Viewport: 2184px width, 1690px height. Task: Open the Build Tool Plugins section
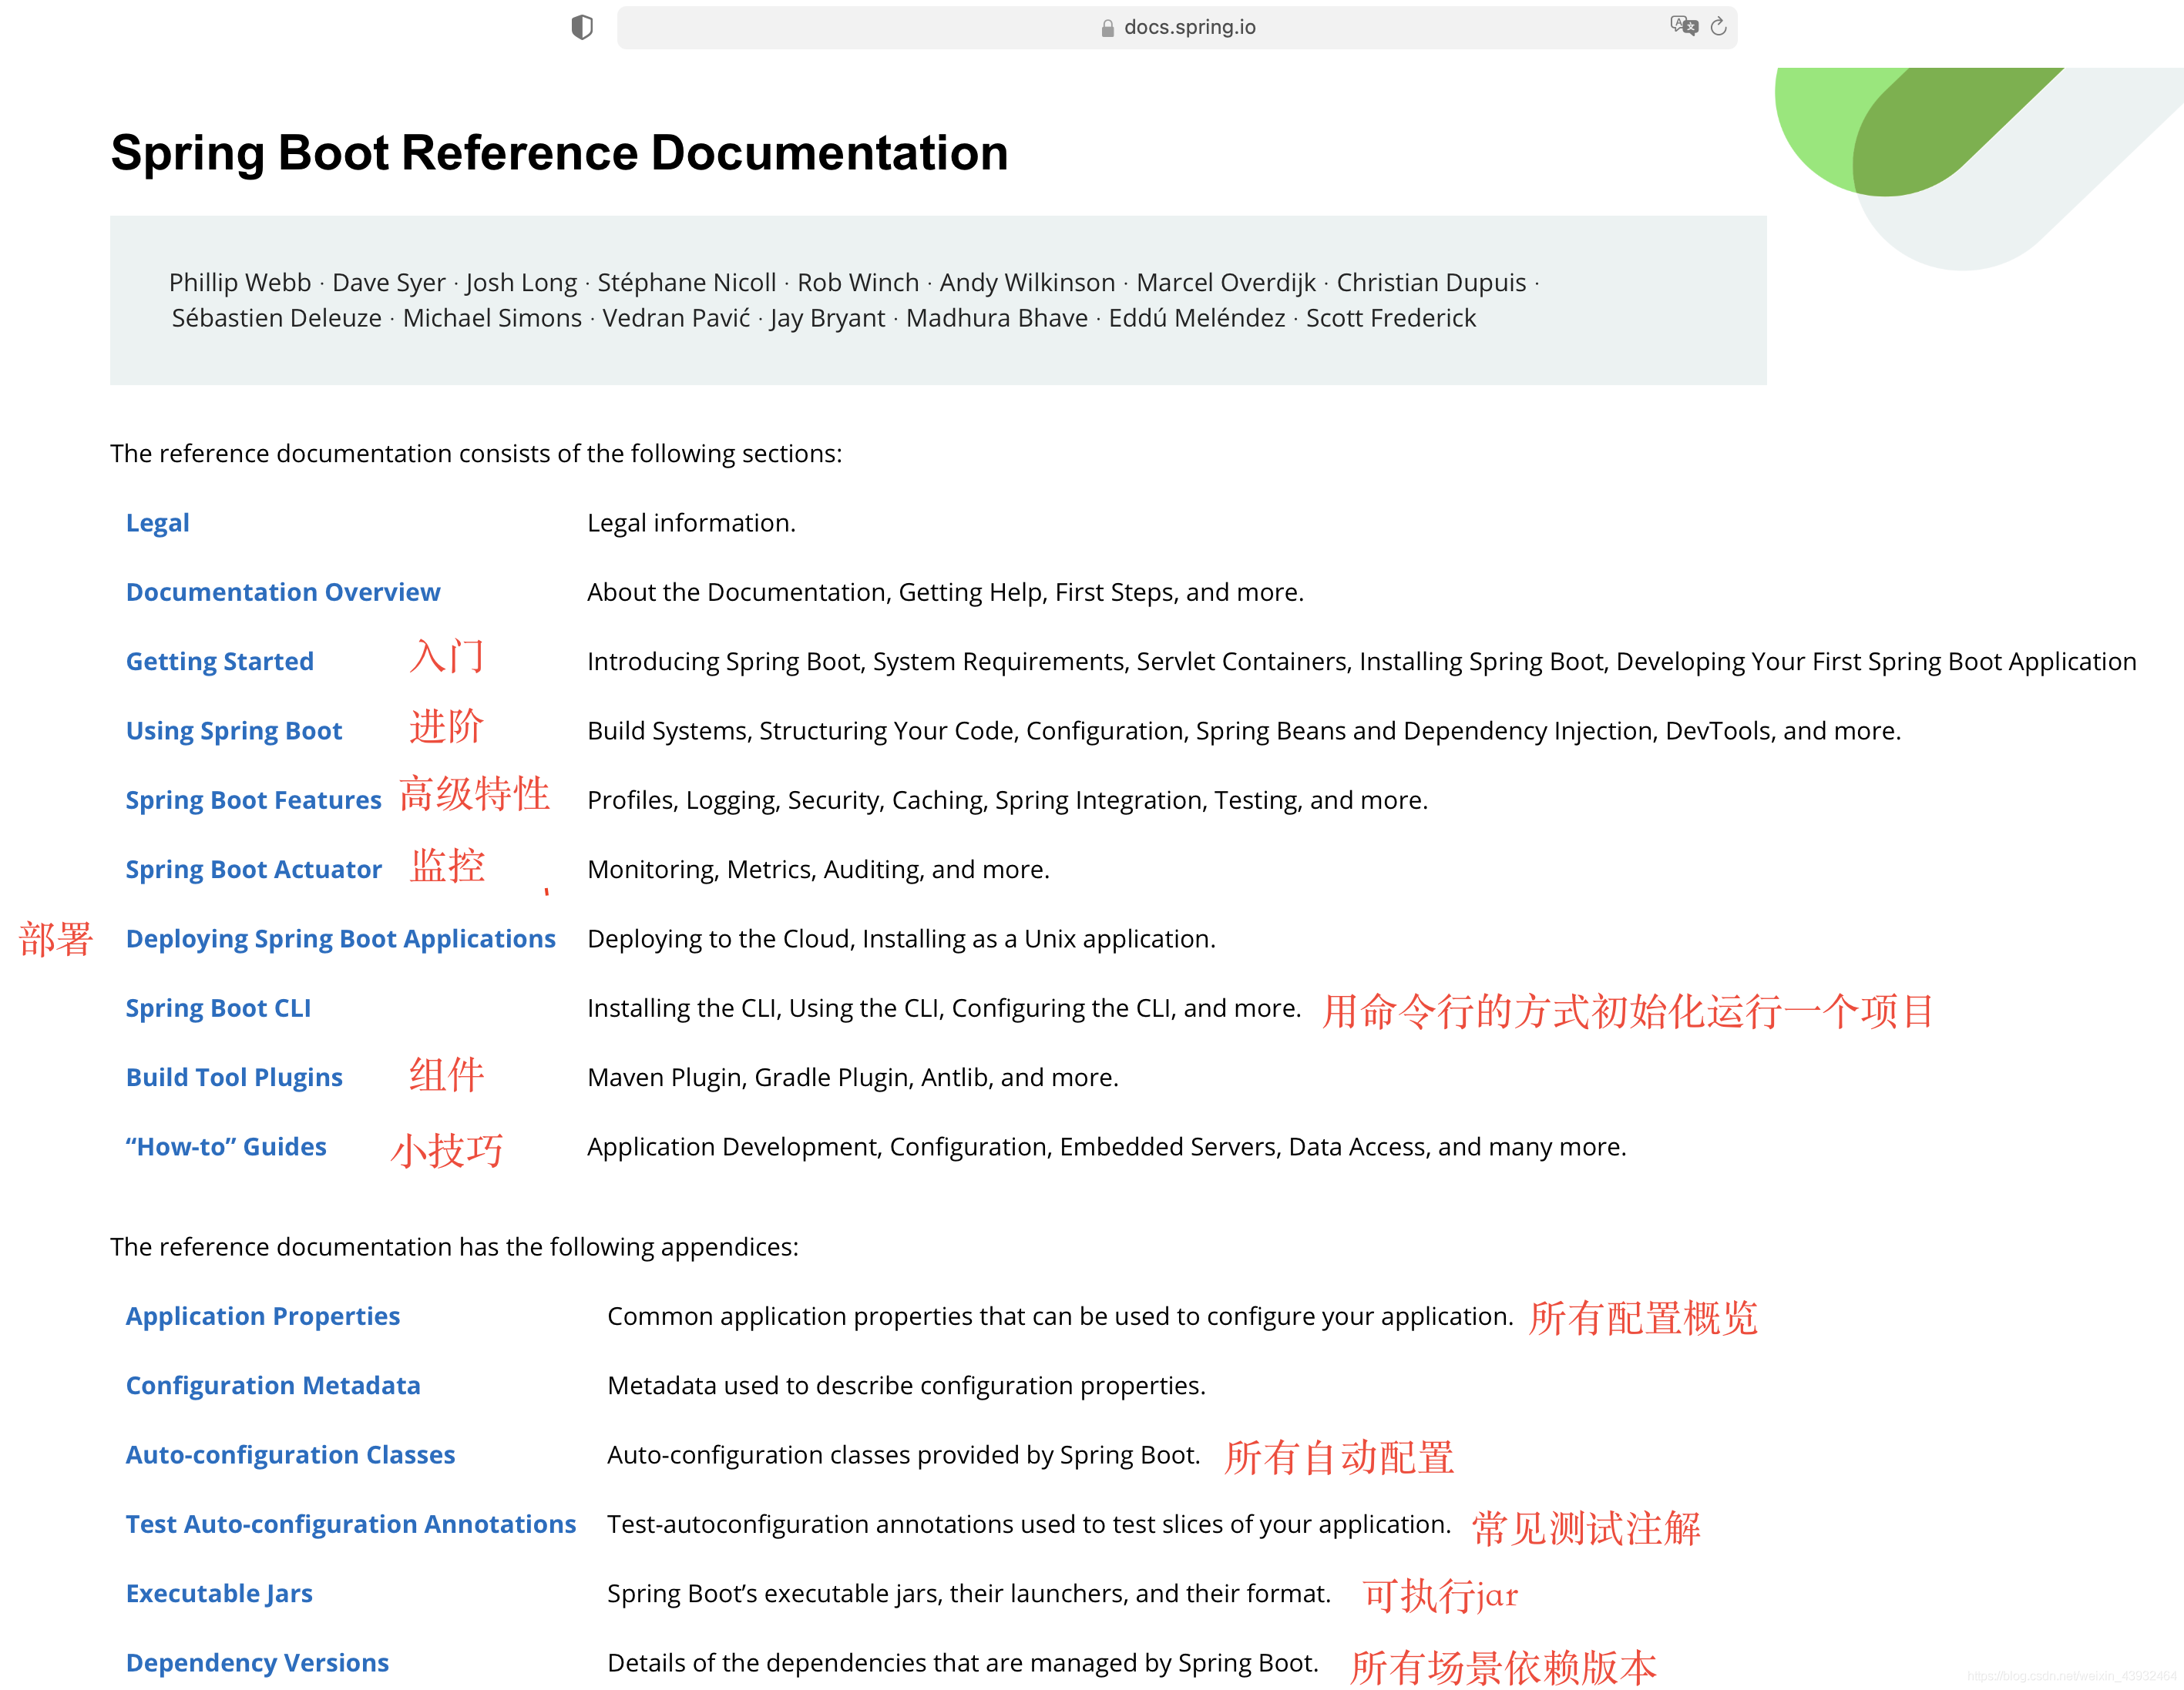click(234, 1076)
